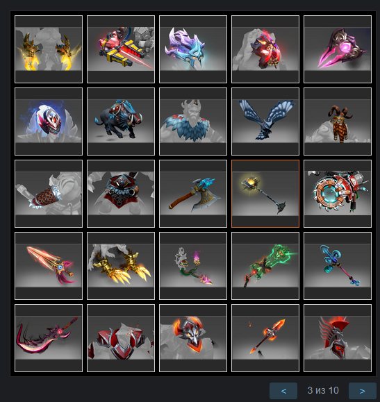This screenshot has height=402, width=380.
Task: Select the highlighted glowing mace hammer item
Action: point(265,194)
